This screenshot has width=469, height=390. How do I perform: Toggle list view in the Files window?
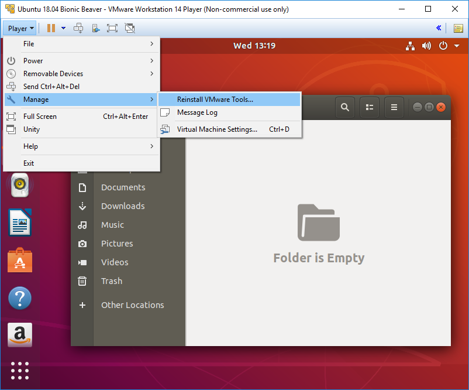[x=370, y=107]
